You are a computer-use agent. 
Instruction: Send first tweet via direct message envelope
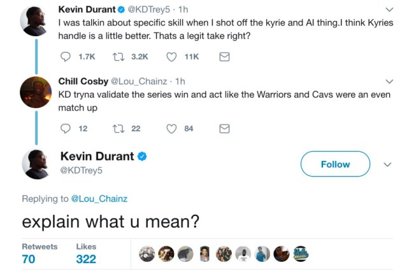click(x=224, y=57)
